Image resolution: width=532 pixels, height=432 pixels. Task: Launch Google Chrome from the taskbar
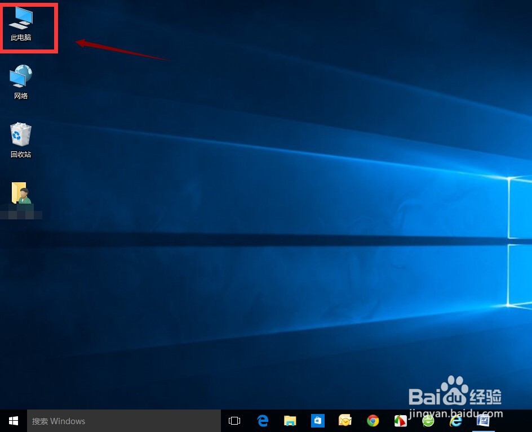373,421
